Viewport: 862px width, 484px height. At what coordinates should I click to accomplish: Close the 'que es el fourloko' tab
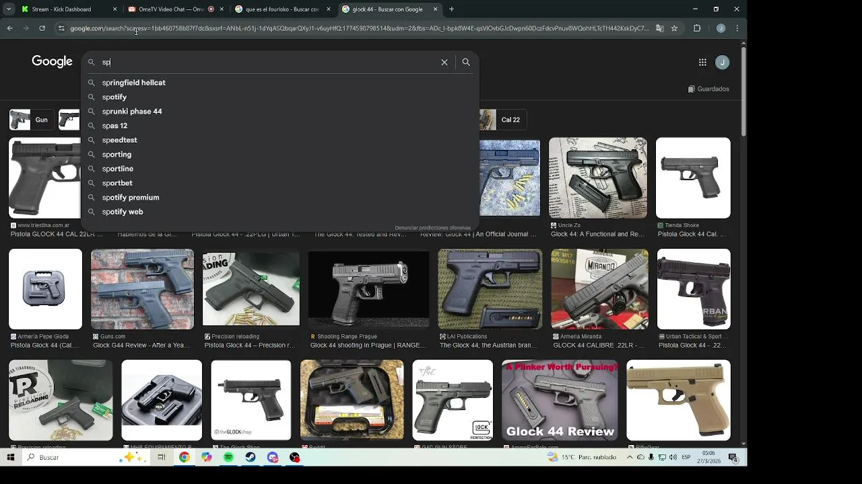[329, 9]
